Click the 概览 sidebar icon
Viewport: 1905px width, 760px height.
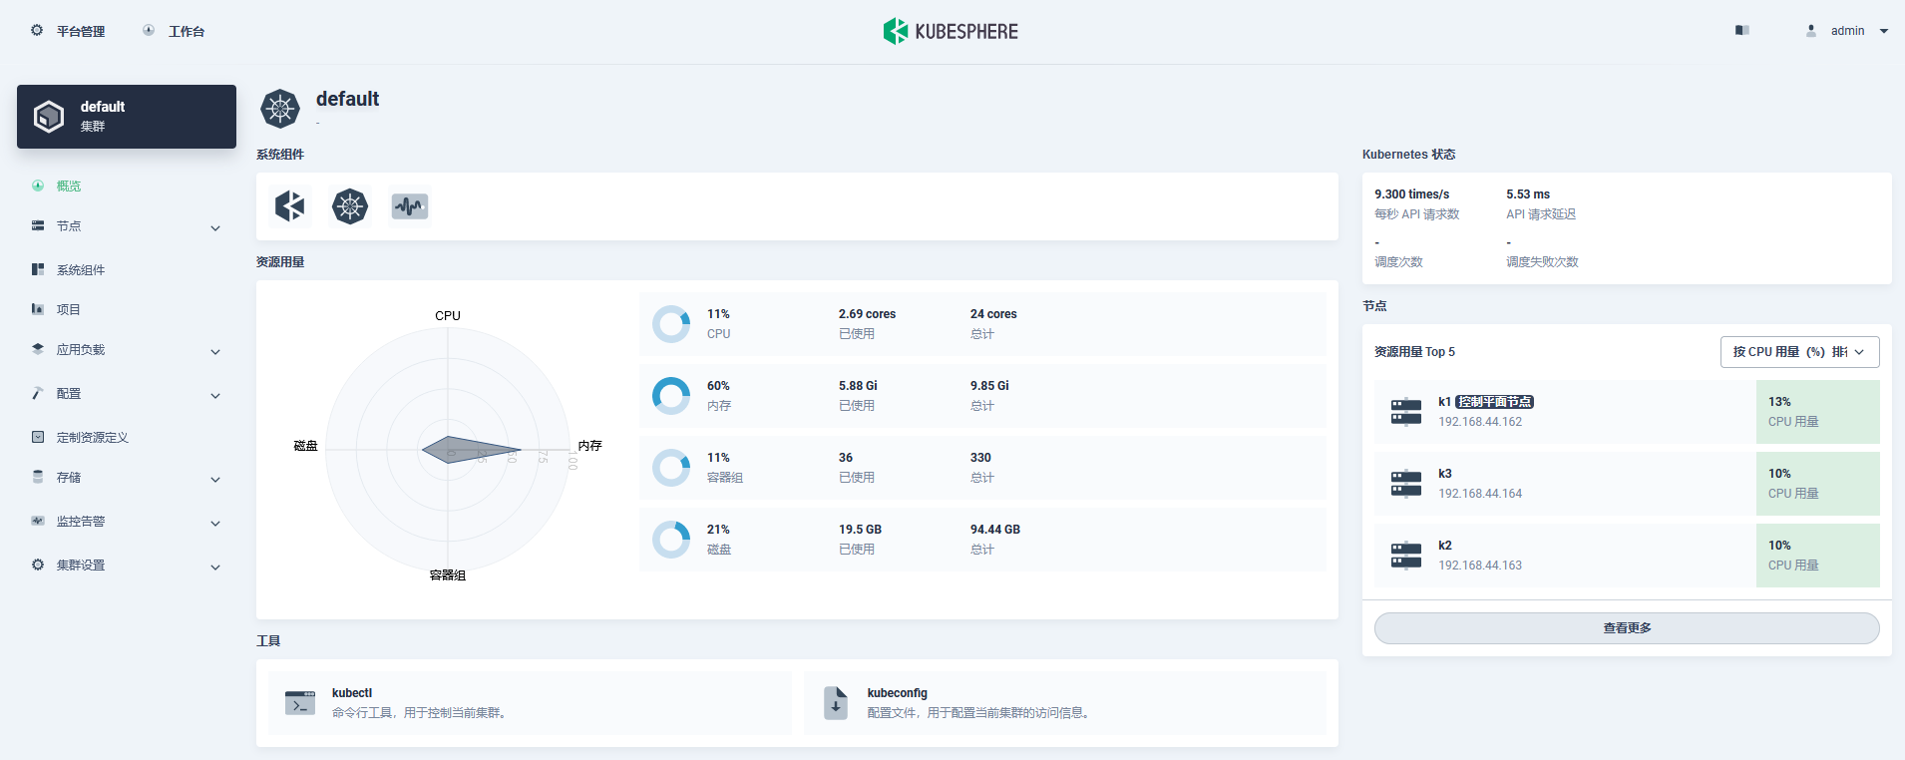click(38, 186)
